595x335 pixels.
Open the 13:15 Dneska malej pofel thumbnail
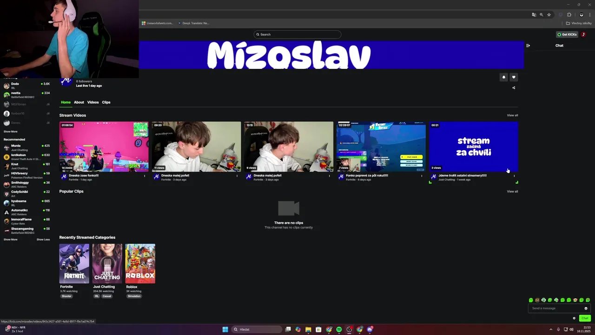click(x=289, y=147)
